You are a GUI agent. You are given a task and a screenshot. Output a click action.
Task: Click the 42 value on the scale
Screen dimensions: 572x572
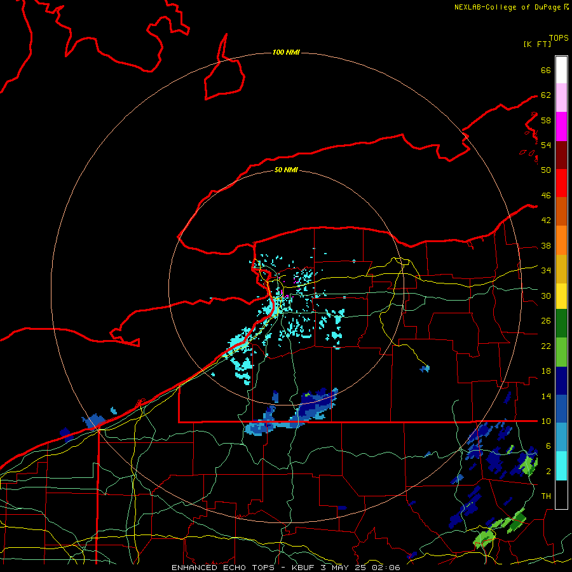point(546,220)
